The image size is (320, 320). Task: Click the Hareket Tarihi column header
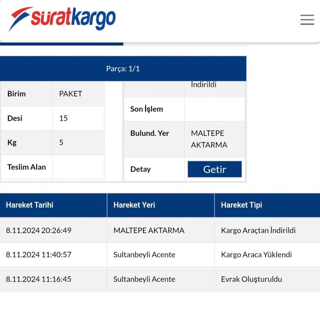coord(53,205)
